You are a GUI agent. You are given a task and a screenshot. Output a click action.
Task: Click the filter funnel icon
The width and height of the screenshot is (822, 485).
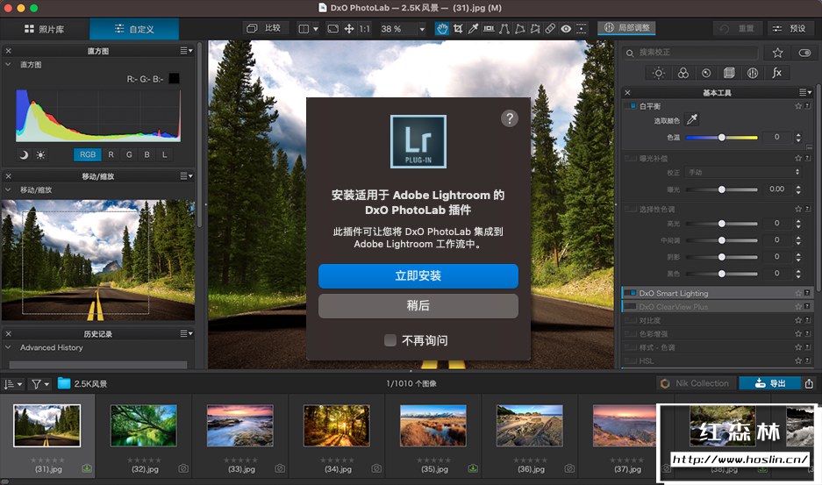(x=36, y=384)
